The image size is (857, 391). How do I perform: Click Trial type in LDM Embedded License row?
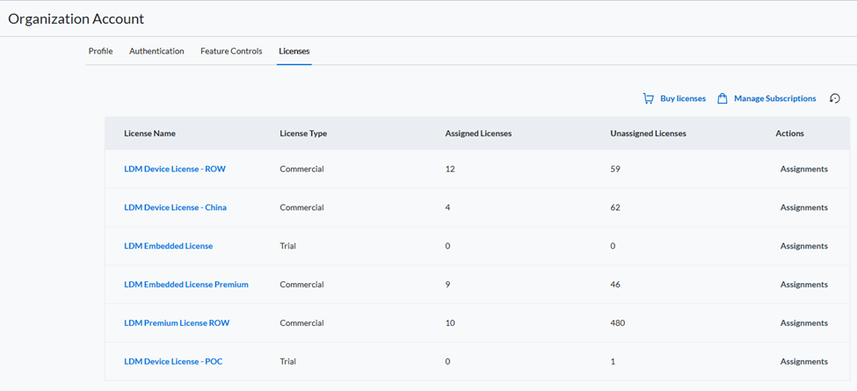point(288,246)
